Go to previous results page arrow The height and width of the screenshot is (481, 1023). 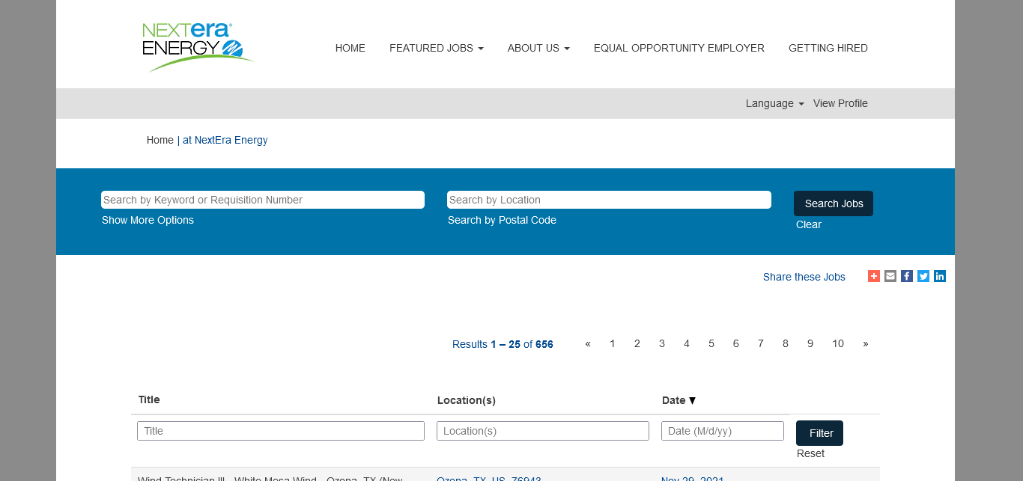click(x=588, y=343)
